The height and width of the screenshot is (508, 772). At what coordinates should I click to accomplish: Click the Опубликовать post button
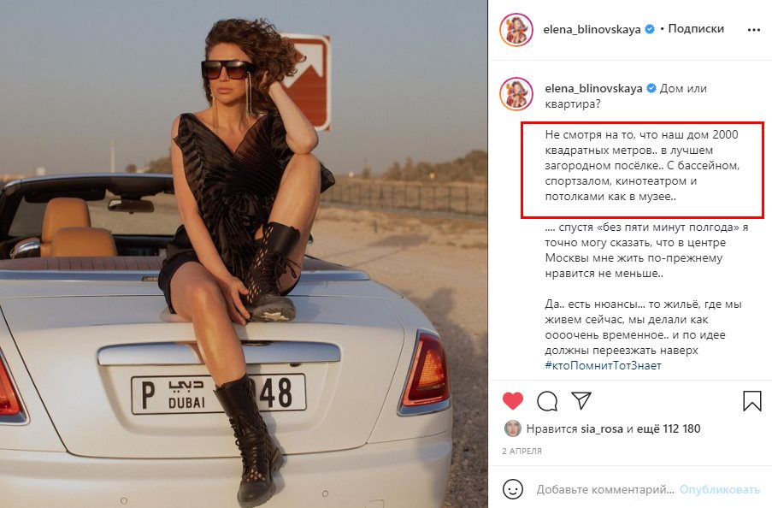point(720,490)
